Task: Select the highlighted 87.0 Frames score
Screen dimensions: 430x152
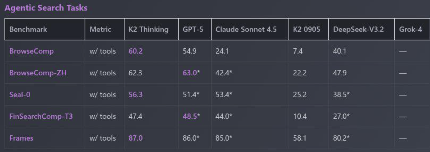Action: point(136,138)
